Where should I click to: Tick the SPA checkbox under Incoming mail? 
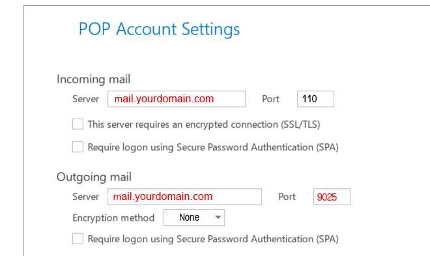point(78,147)
